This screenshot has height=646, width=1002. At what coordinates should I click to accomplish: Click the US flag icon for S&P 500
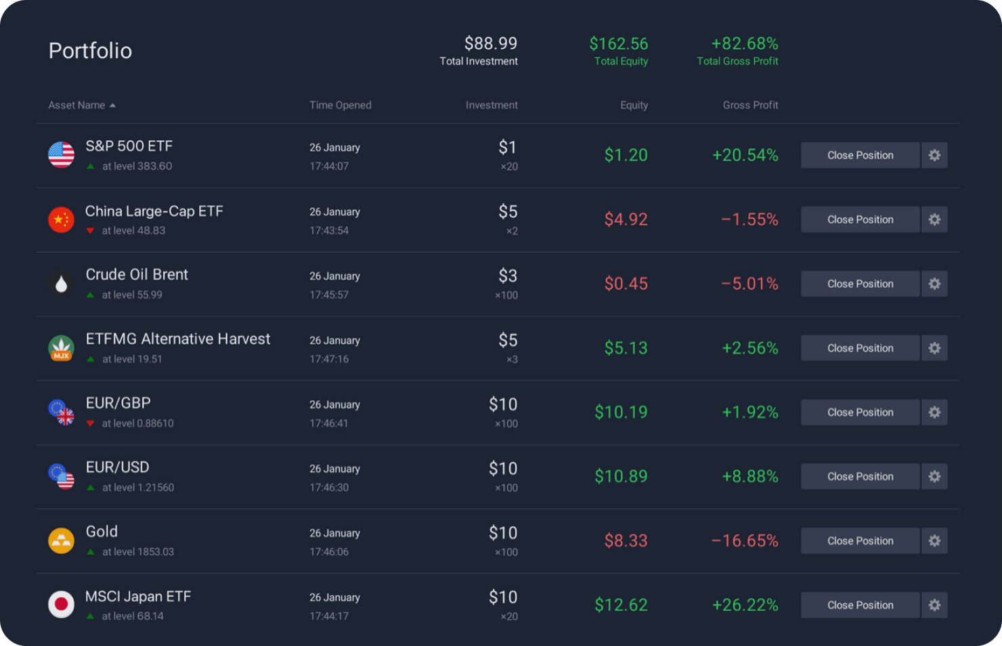pos(62,155)
